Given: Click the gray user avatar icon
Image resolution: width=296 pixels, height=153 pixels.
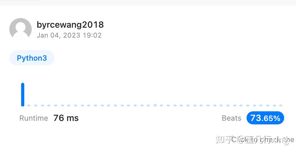Looking at the screenshot, I should (21, 29).
